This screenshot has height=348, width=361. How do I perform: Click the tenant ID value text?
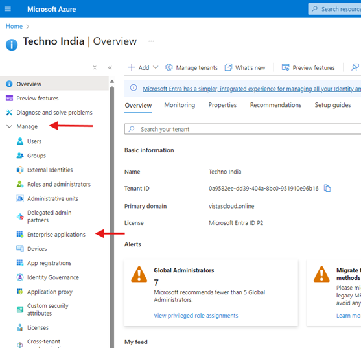click(264, 189)
